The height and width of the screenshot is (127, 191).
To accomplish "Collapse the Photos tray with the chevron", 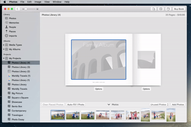I will tap(109, 105).
